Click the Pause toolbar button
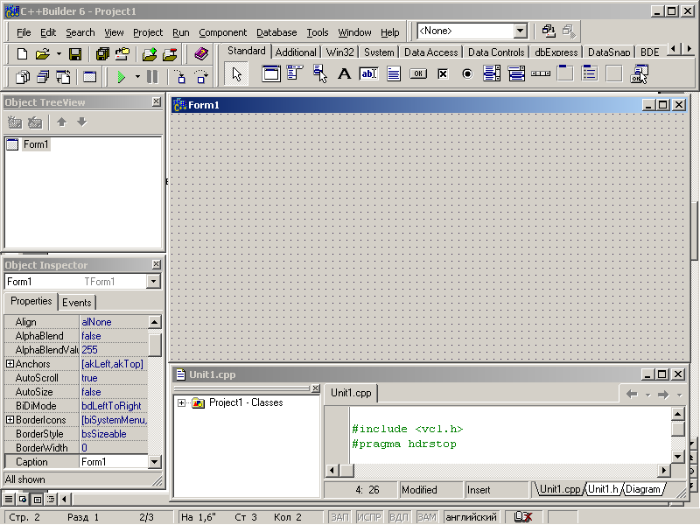Viewport: 700px width, 525px height. 152,77
